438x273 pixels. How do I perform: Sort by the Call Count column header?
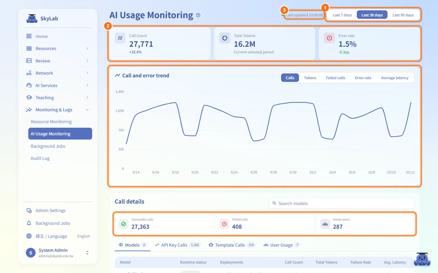[294, 262]
